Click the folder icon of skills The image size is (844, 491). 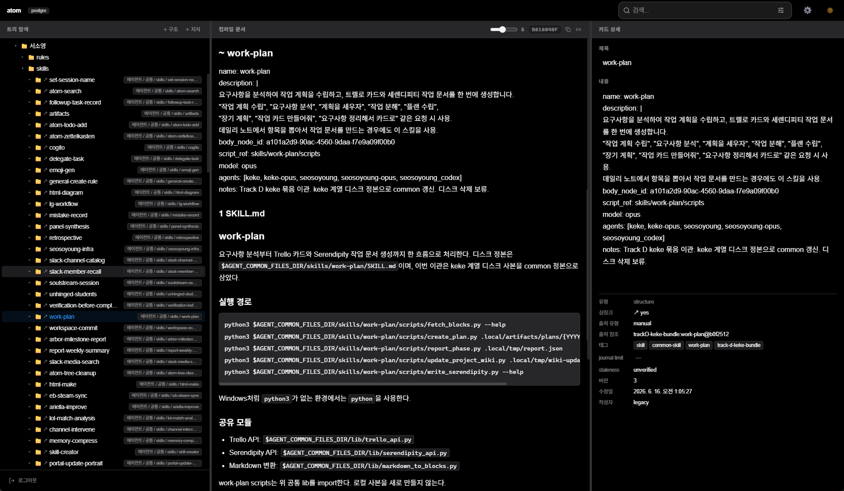[x=31, y=69]
